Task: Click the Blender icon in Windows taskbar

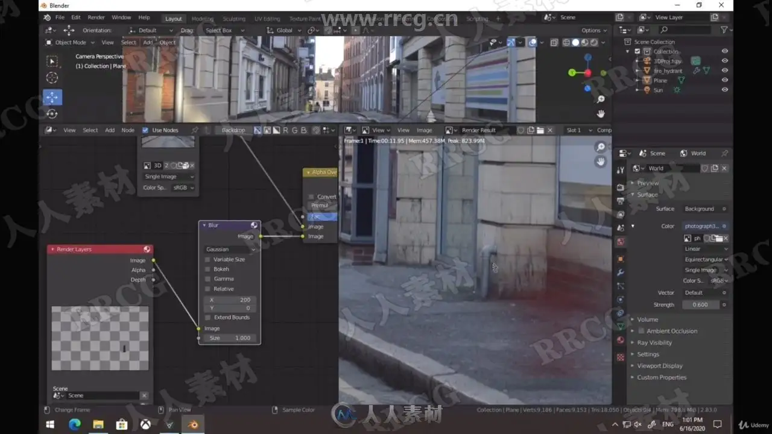Action: tap(193, 424)
